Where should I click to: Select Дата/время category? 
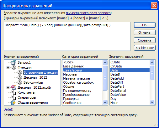[82, 70]
